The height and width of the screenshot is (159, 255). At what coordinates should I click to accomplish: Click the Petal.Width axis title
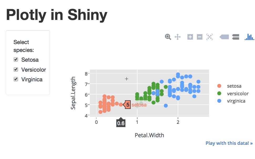149,135
